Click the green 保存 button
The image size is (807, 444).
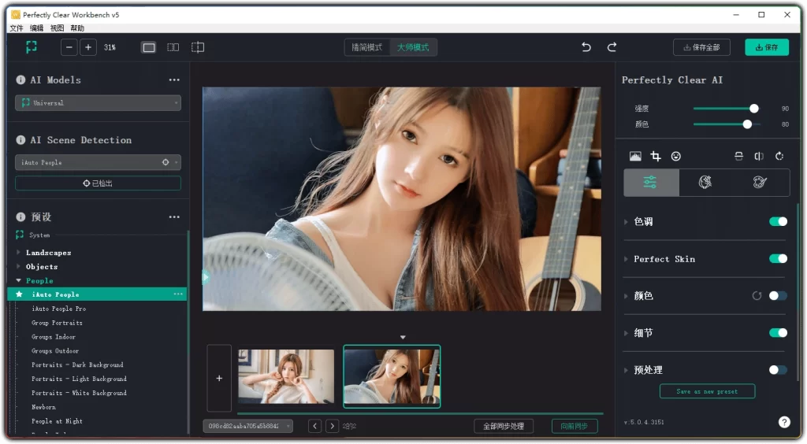pos(767,47)
